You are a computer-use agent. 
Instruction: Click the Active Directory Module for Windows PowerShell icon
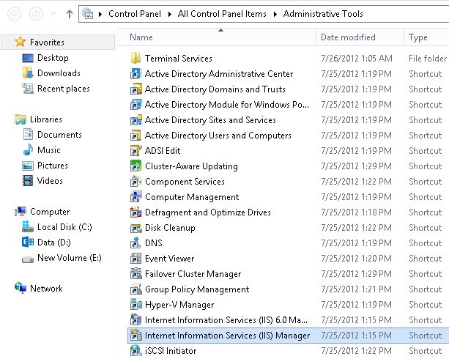[x=136, y=105]
